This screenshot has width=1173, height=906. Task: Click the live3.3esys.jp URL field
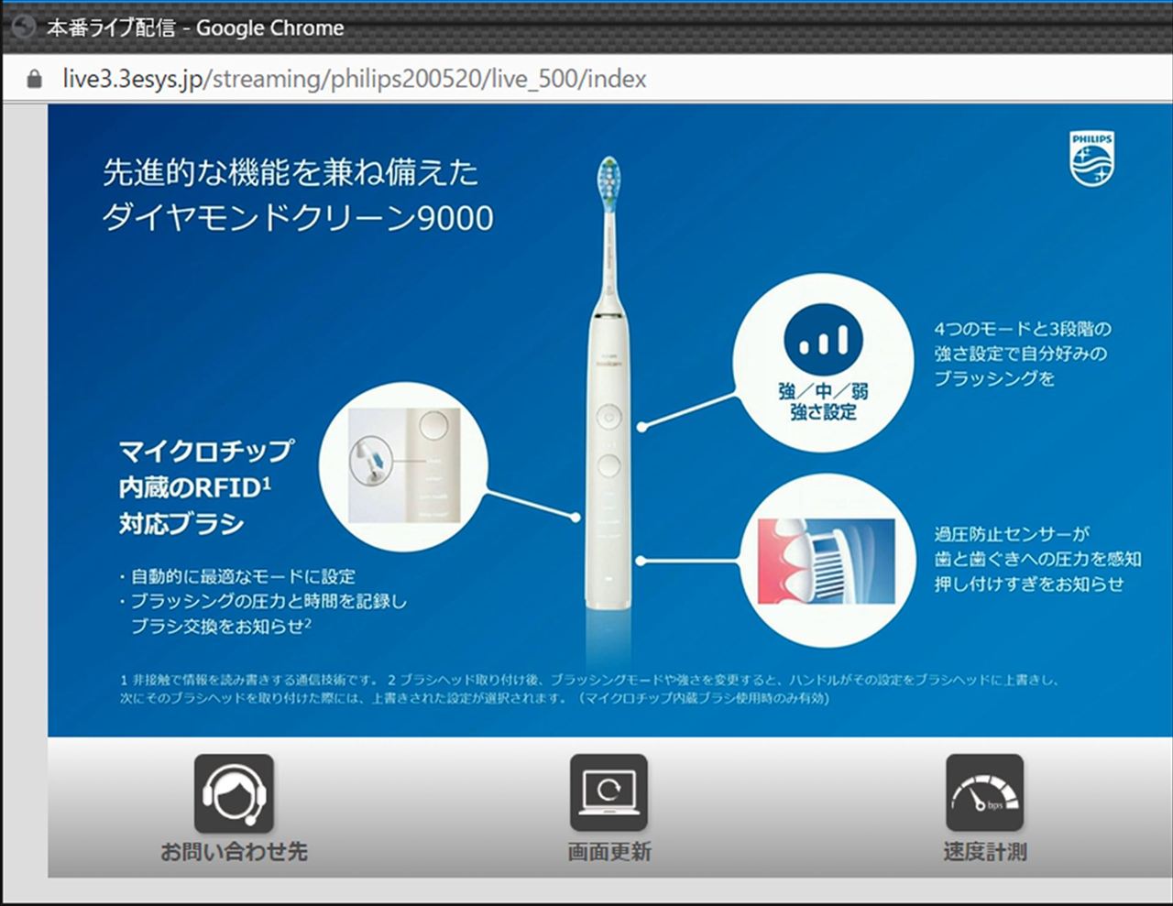click(354, 80)
